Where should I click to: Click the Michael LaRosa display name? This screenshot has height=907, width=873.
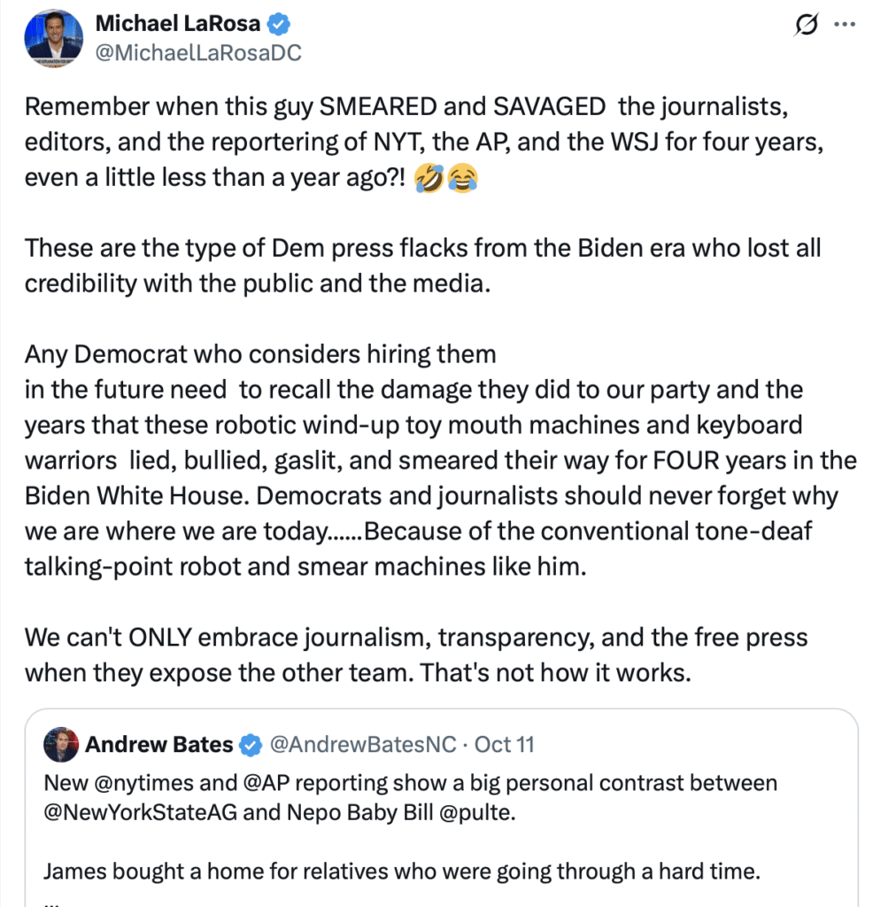(177, 24)
